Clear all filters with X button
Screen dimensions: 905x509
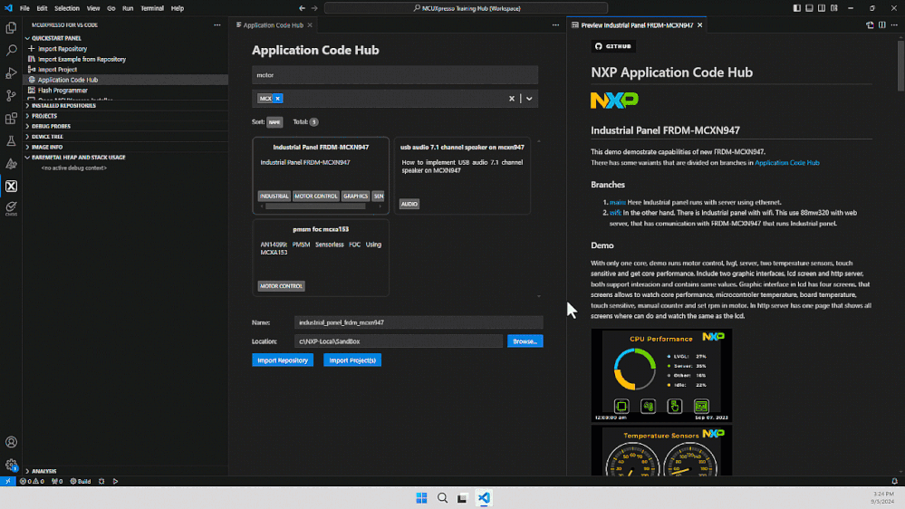tap(511, 98)
